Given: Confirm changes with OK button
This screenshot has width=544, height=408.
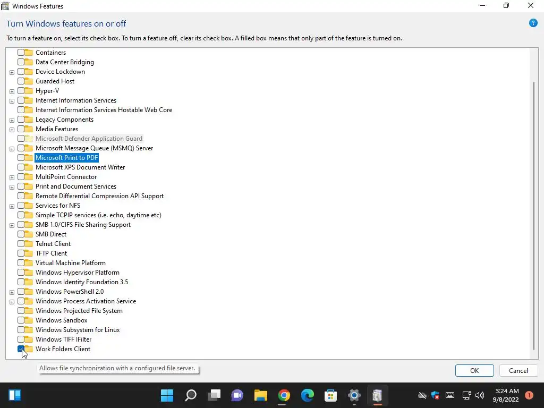Looking at the screenshot, I should click(x=474, y=370).
